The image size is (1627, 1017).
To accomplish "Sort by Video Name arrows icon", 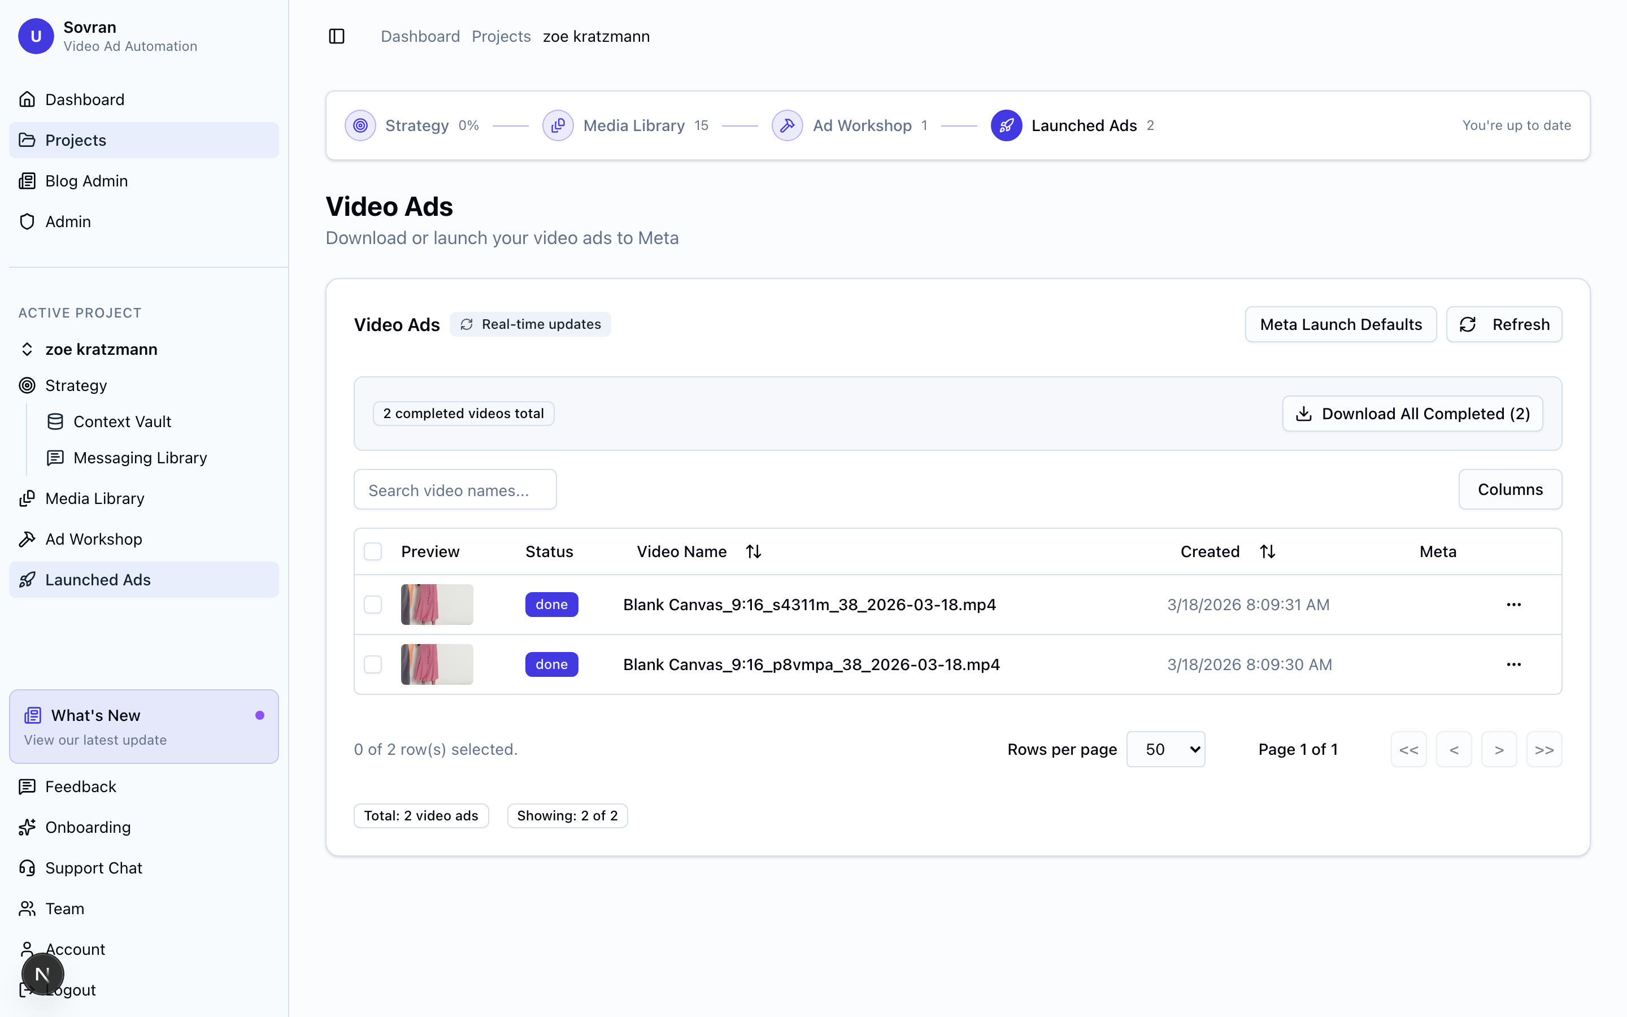I will pyautogui.click(x=753, y=551).
